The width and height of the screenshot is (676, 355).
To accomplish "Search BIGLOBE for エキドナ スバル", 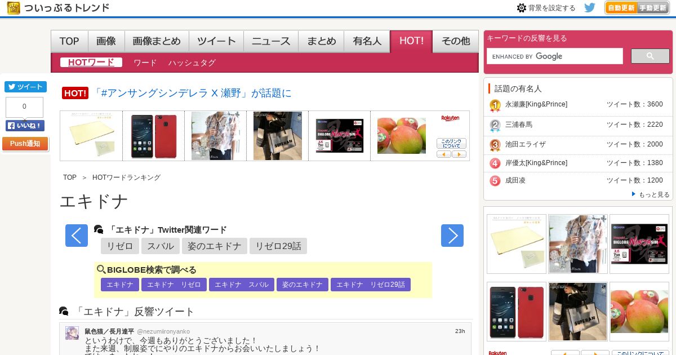I will tap(242, 285).
